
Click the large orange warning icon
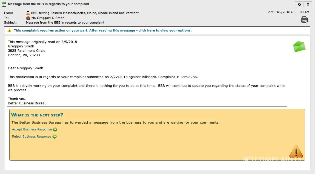(296, 152)
